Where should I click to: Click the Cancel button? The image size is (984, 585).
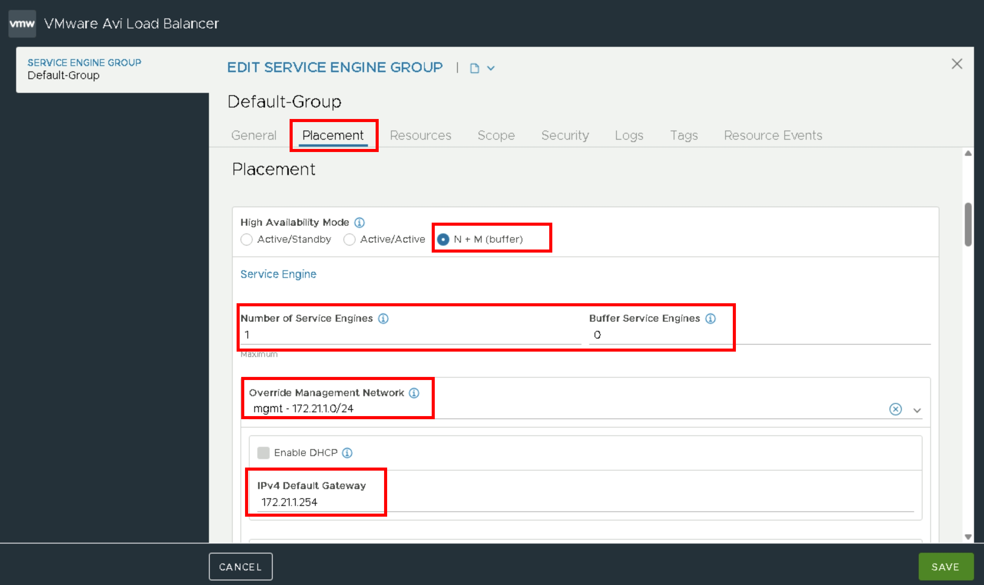(x=240, y=567)
